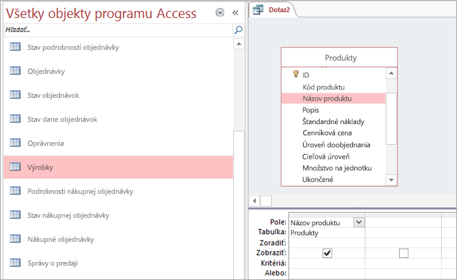
Task: Select Popis field in Produkty
Action: click(333, 110)
